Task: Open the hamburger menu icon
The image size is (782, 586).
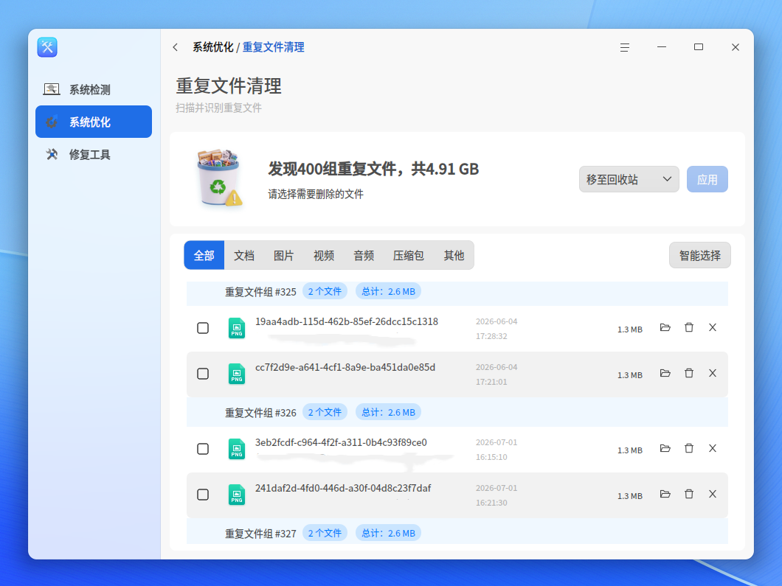Action: [x=624, y=47]
